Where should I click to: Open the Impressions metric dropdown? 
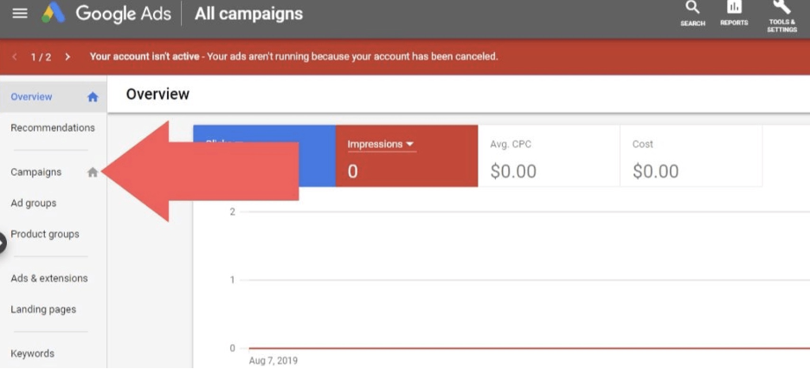click(382, 145)
